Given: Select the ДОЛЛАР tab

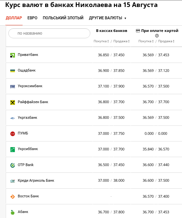Looking at the screenshot, I should pos(14,18).
